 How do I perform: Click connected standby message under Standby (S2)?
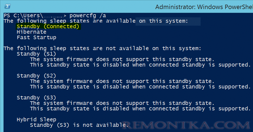(140, 87)
